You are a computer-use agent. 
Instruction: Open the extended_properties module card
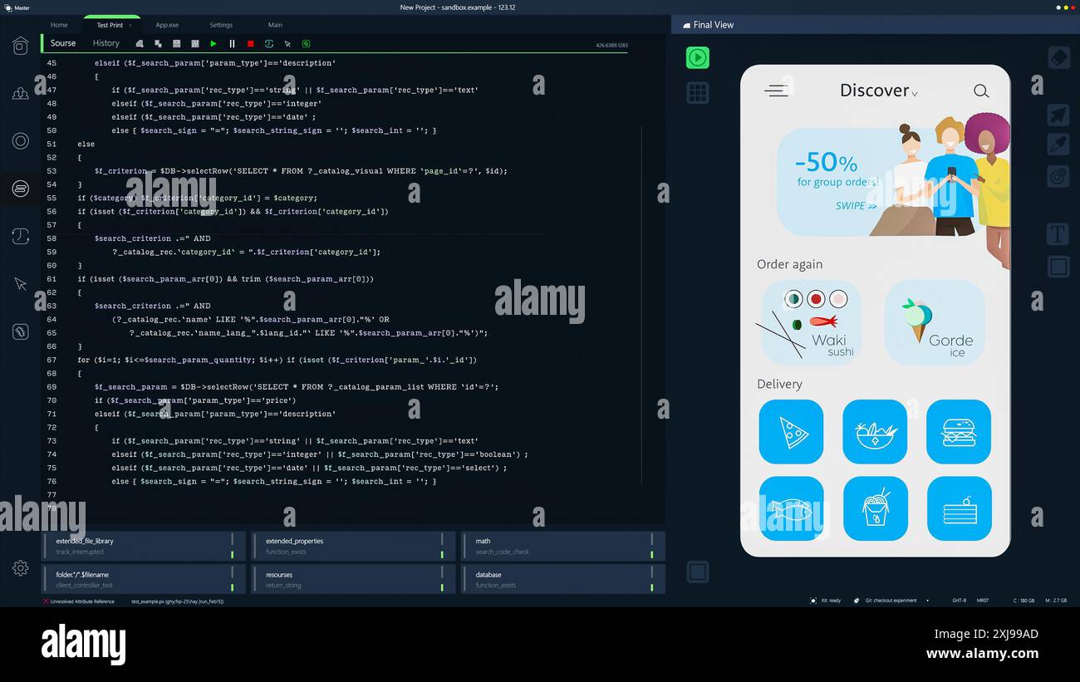(353, 546)
